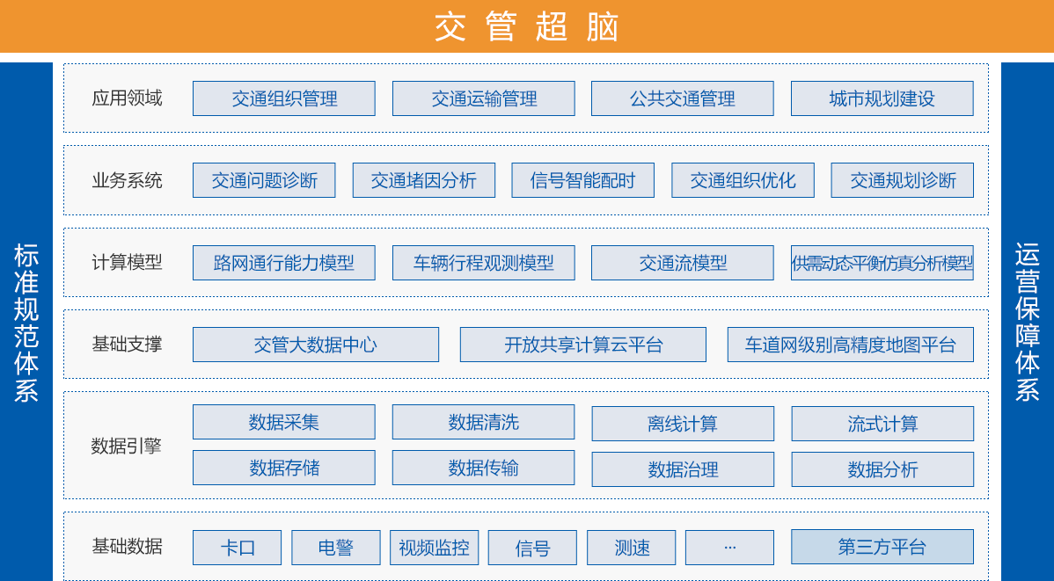Click the 测速 box
This screenshot has width=1054, height=581.
pos(631,548)
